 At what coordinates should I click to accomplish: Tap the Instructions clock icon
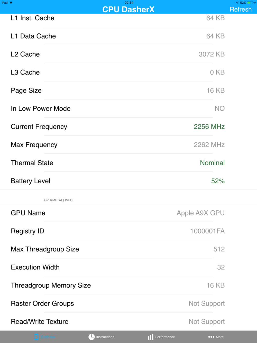[x=91, y=337]
